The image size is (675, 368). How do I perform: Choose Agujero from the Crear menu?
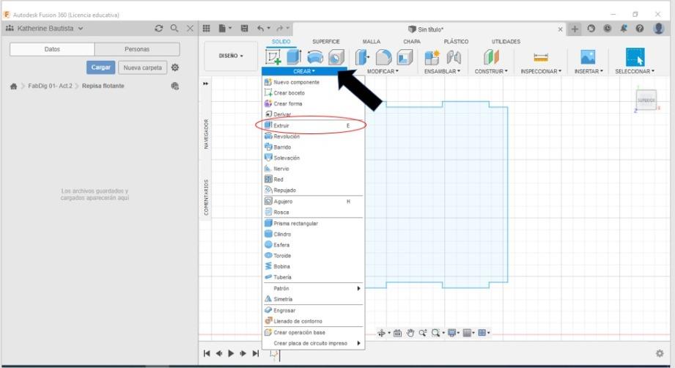tap(314, 202)
